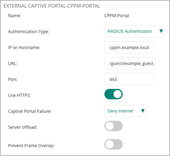Disable the Use HTTPS toggle
Viewport: 170px width, 156px height.
coord(114,94)
